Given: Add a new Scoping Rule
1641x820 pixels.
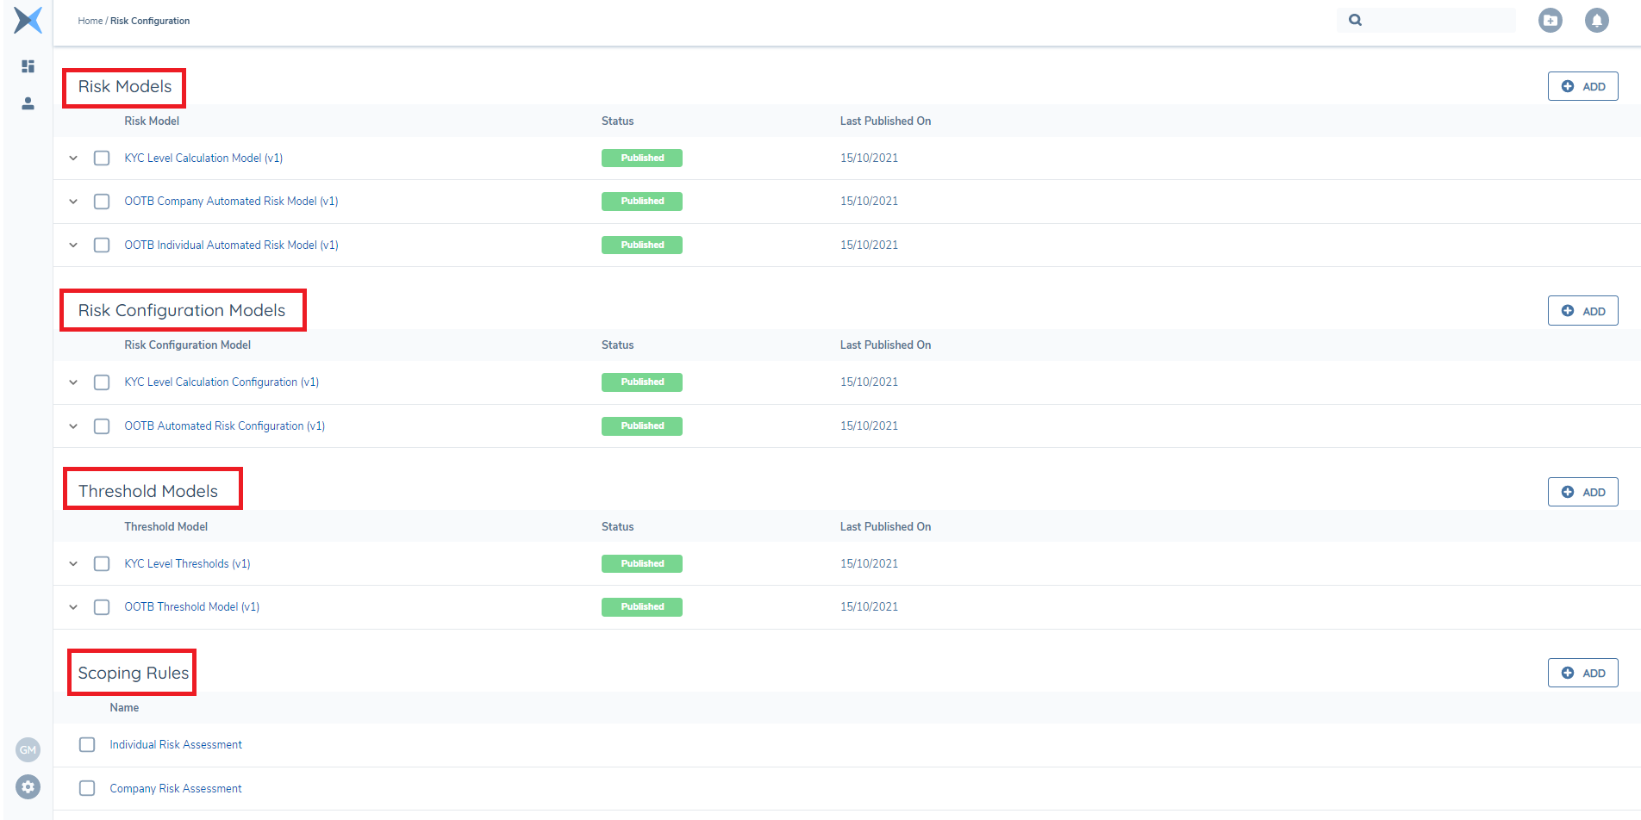Looking at the screenshot, I should (x=1582, y=674).
